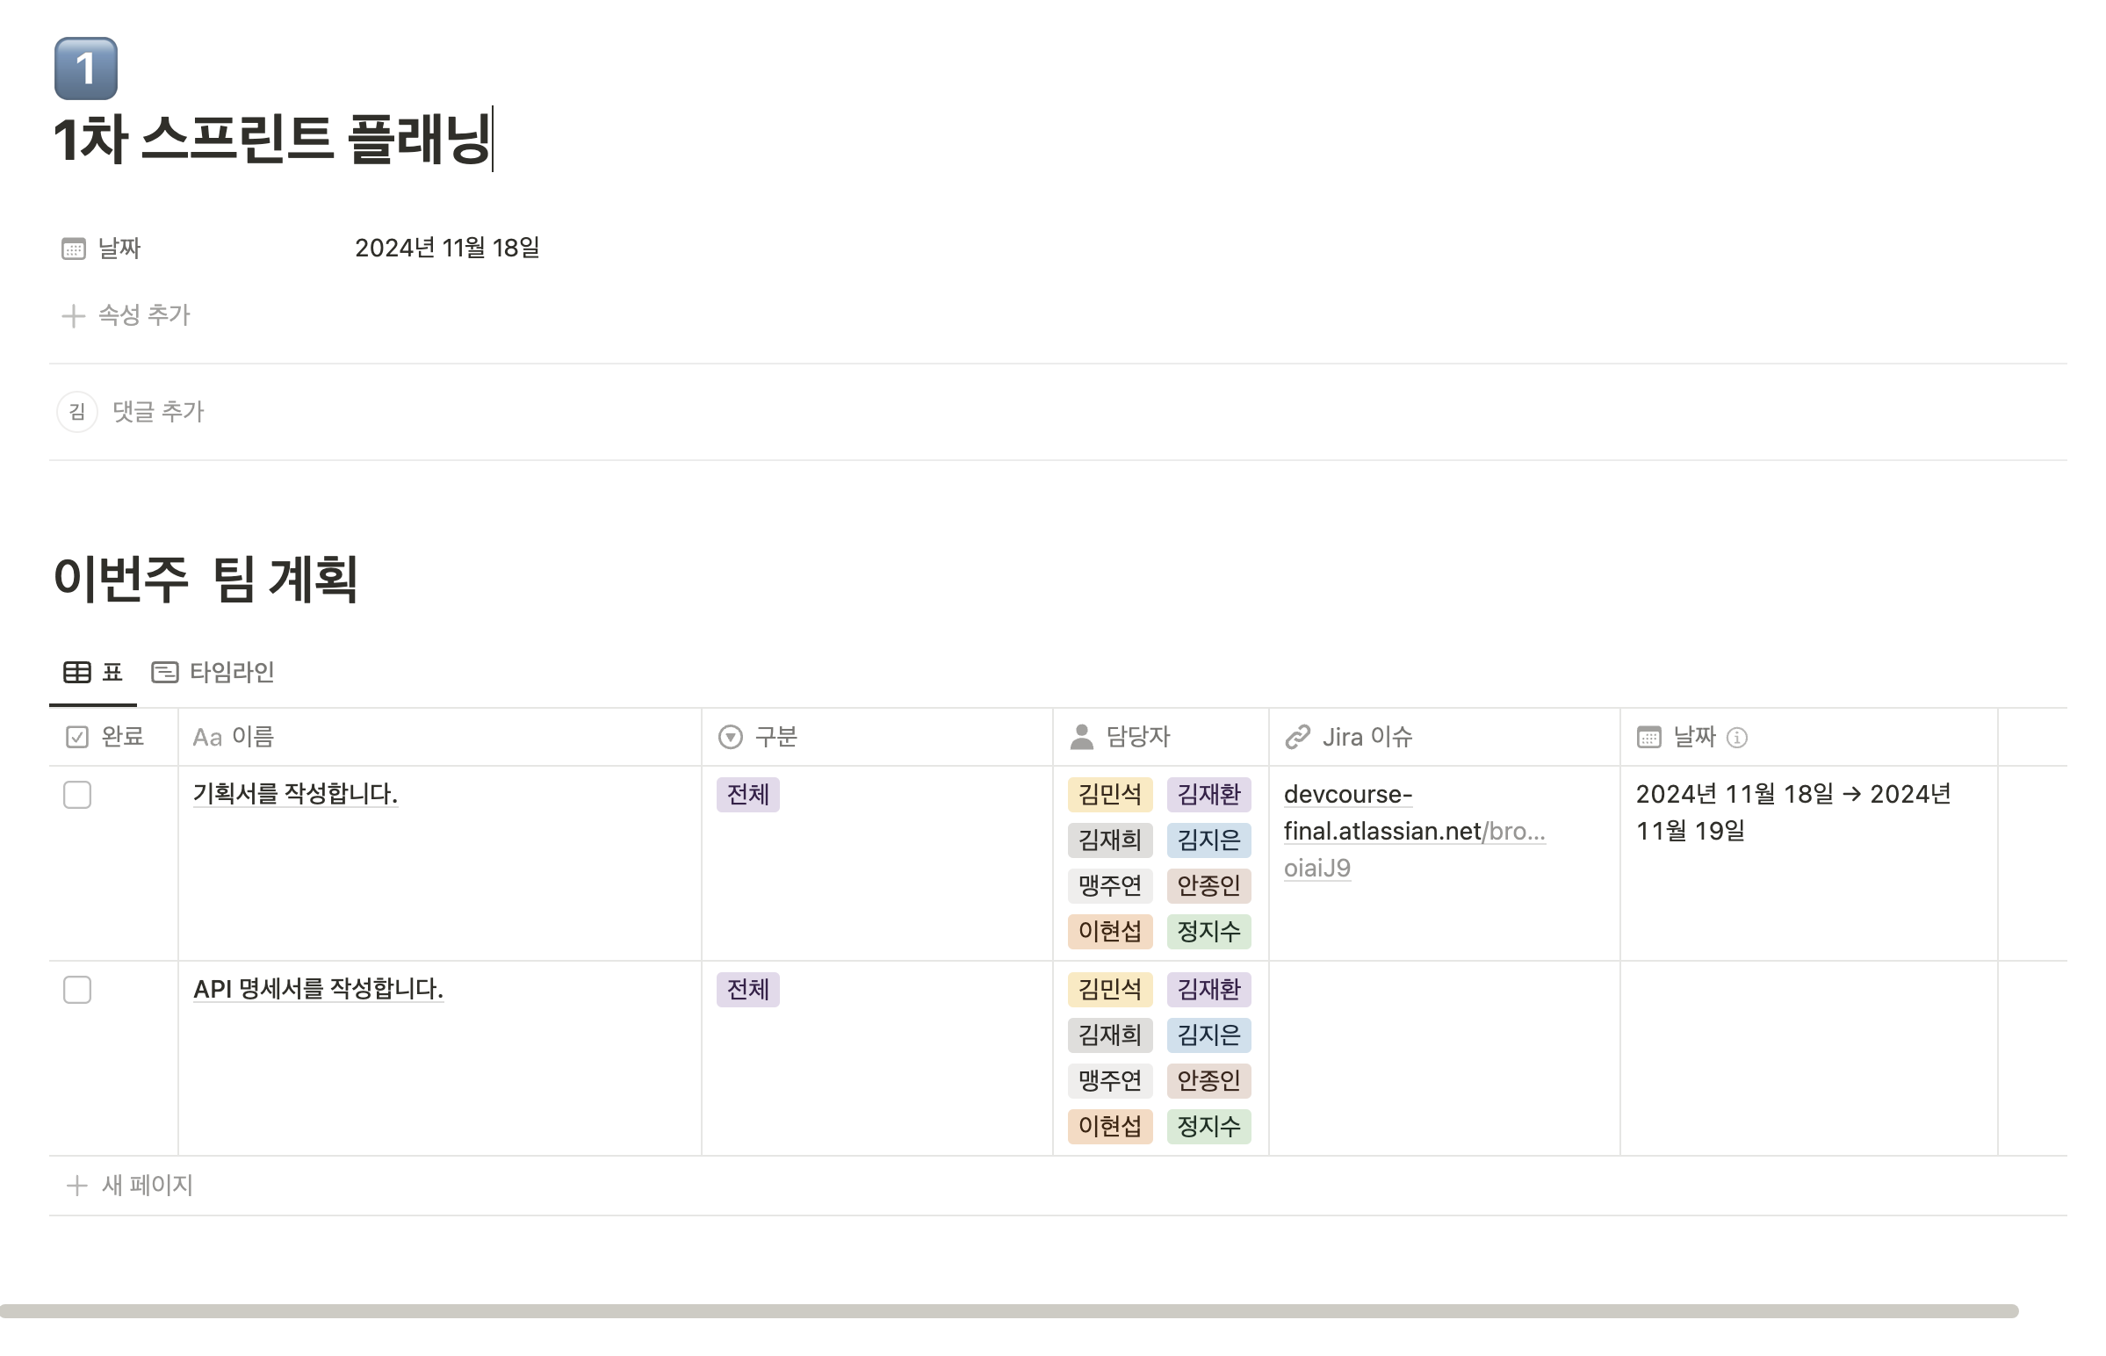Select the 표 table view tab
This screenshot has height=1356, width=2106.
[x=92, y=673]
